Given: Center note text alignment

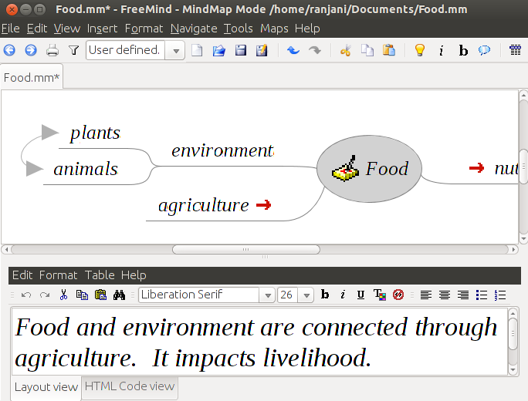Looking at the screenshot, I should [x=445, y=295].
